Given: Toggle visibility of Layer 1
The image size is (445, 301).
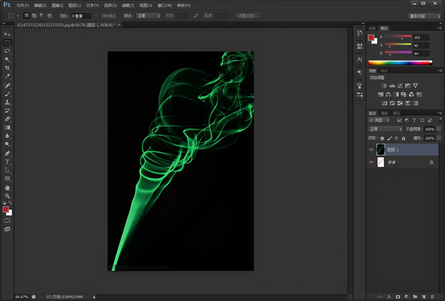Looking at the screenshot, I should point(371,150).
